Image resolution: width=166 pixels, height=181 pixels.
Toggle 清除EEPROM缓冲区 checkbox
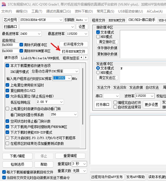21,51
